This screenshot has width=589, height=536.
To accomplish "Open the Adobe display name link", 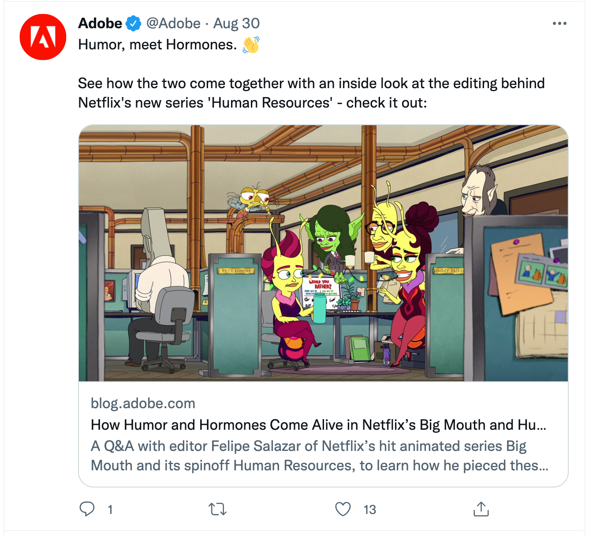I will point(100,23).
